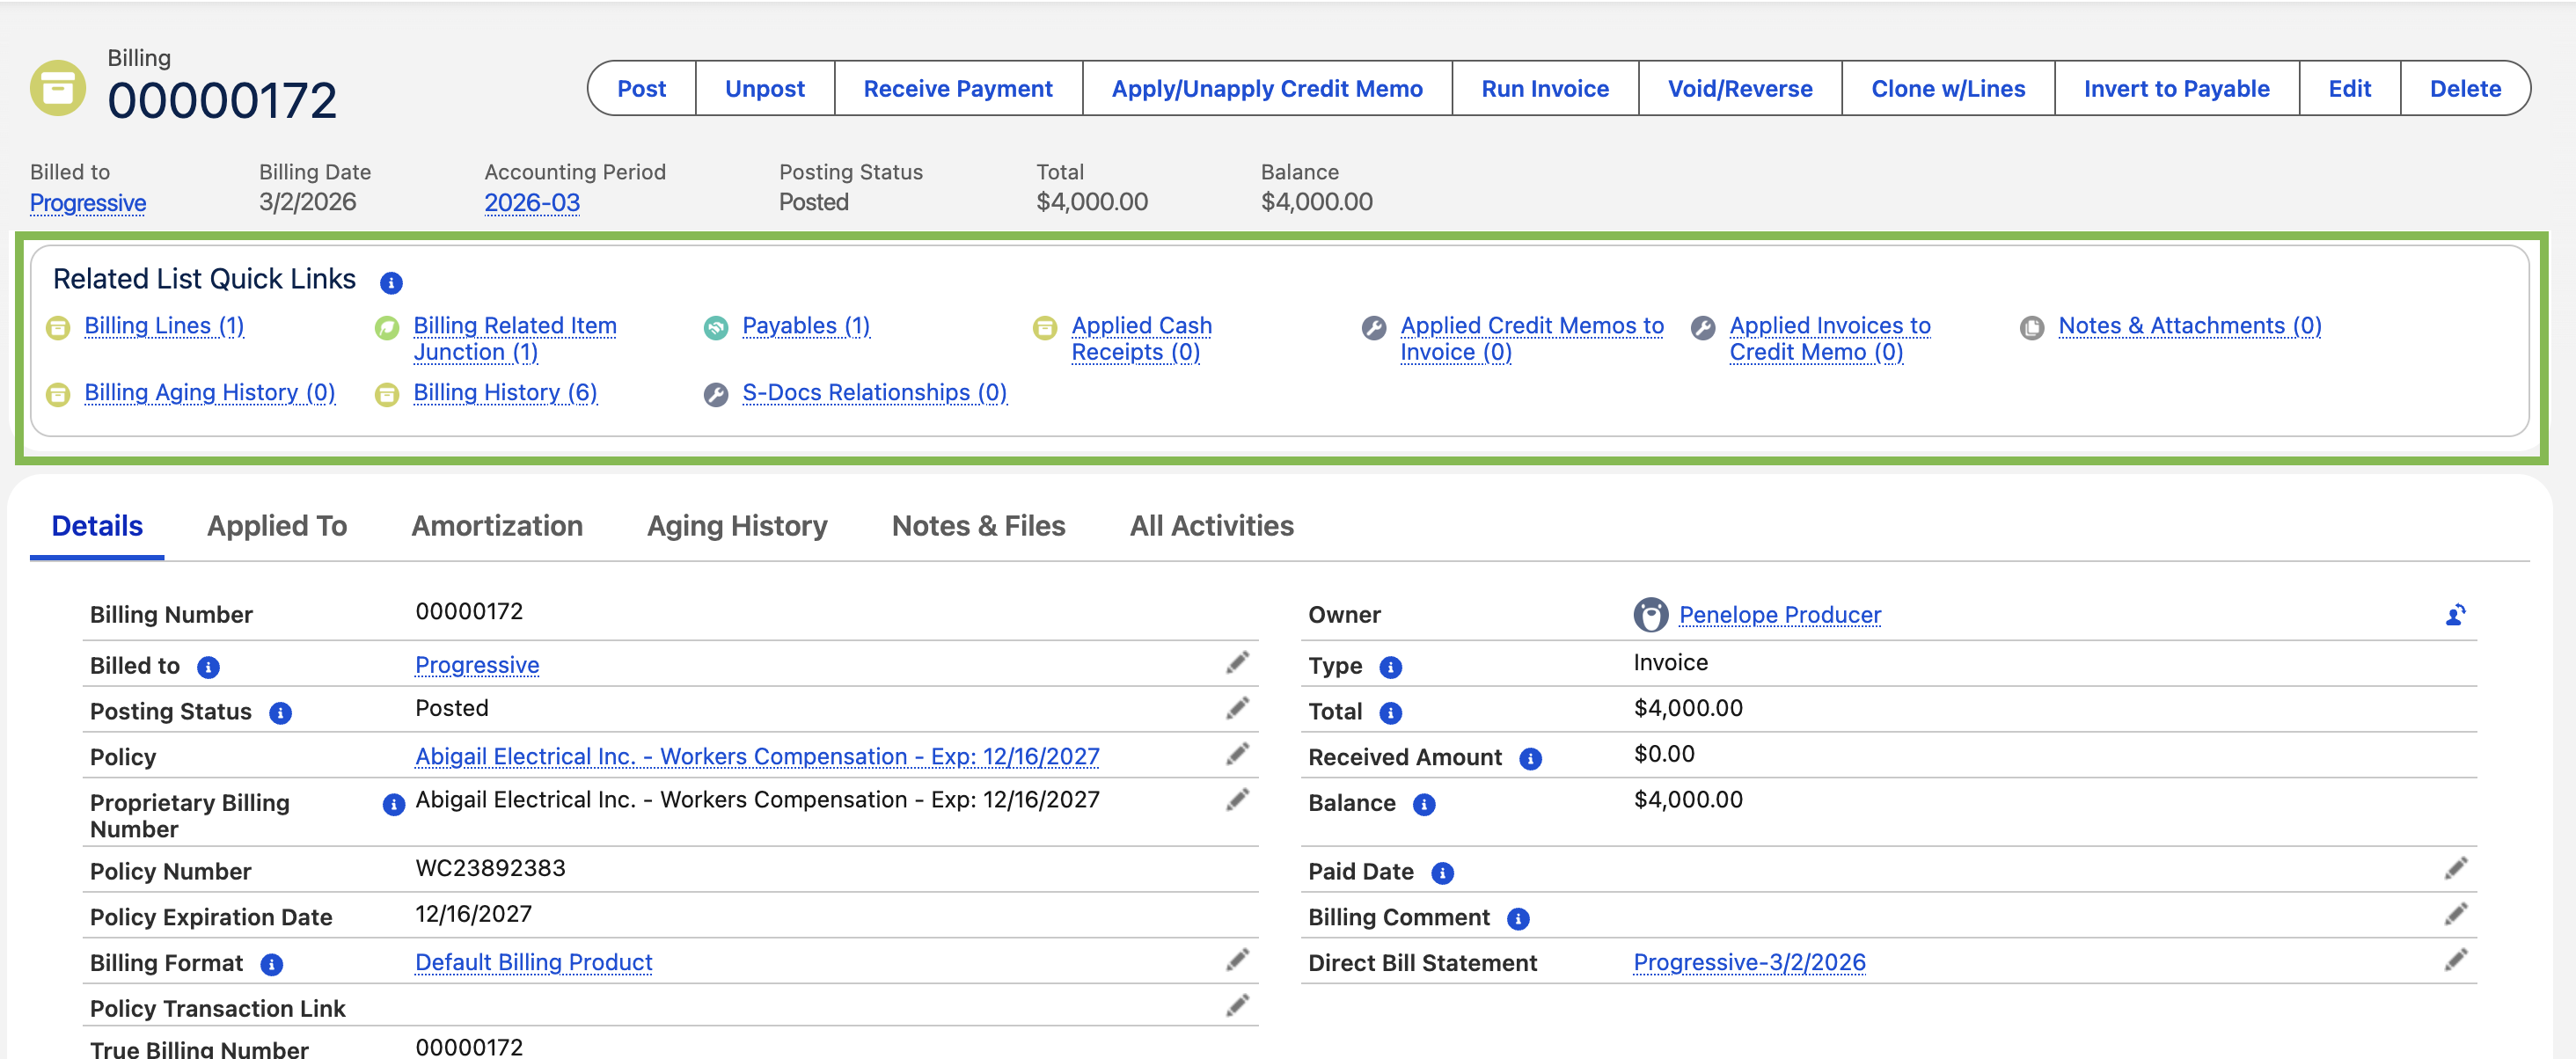Click the Clone w/Lines button
This screenshot has width=2576, height=1059.
click(1948, 89)
